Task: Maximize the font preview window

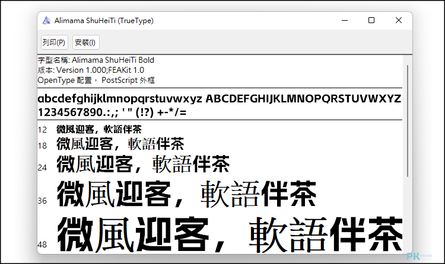Action: click(x=371, y=20)
